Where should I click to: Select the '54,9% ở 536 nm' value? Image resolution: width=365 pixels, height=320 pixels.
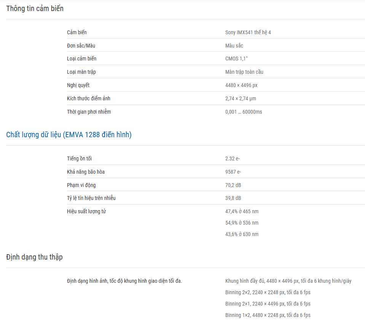click(x=242, y=223)
